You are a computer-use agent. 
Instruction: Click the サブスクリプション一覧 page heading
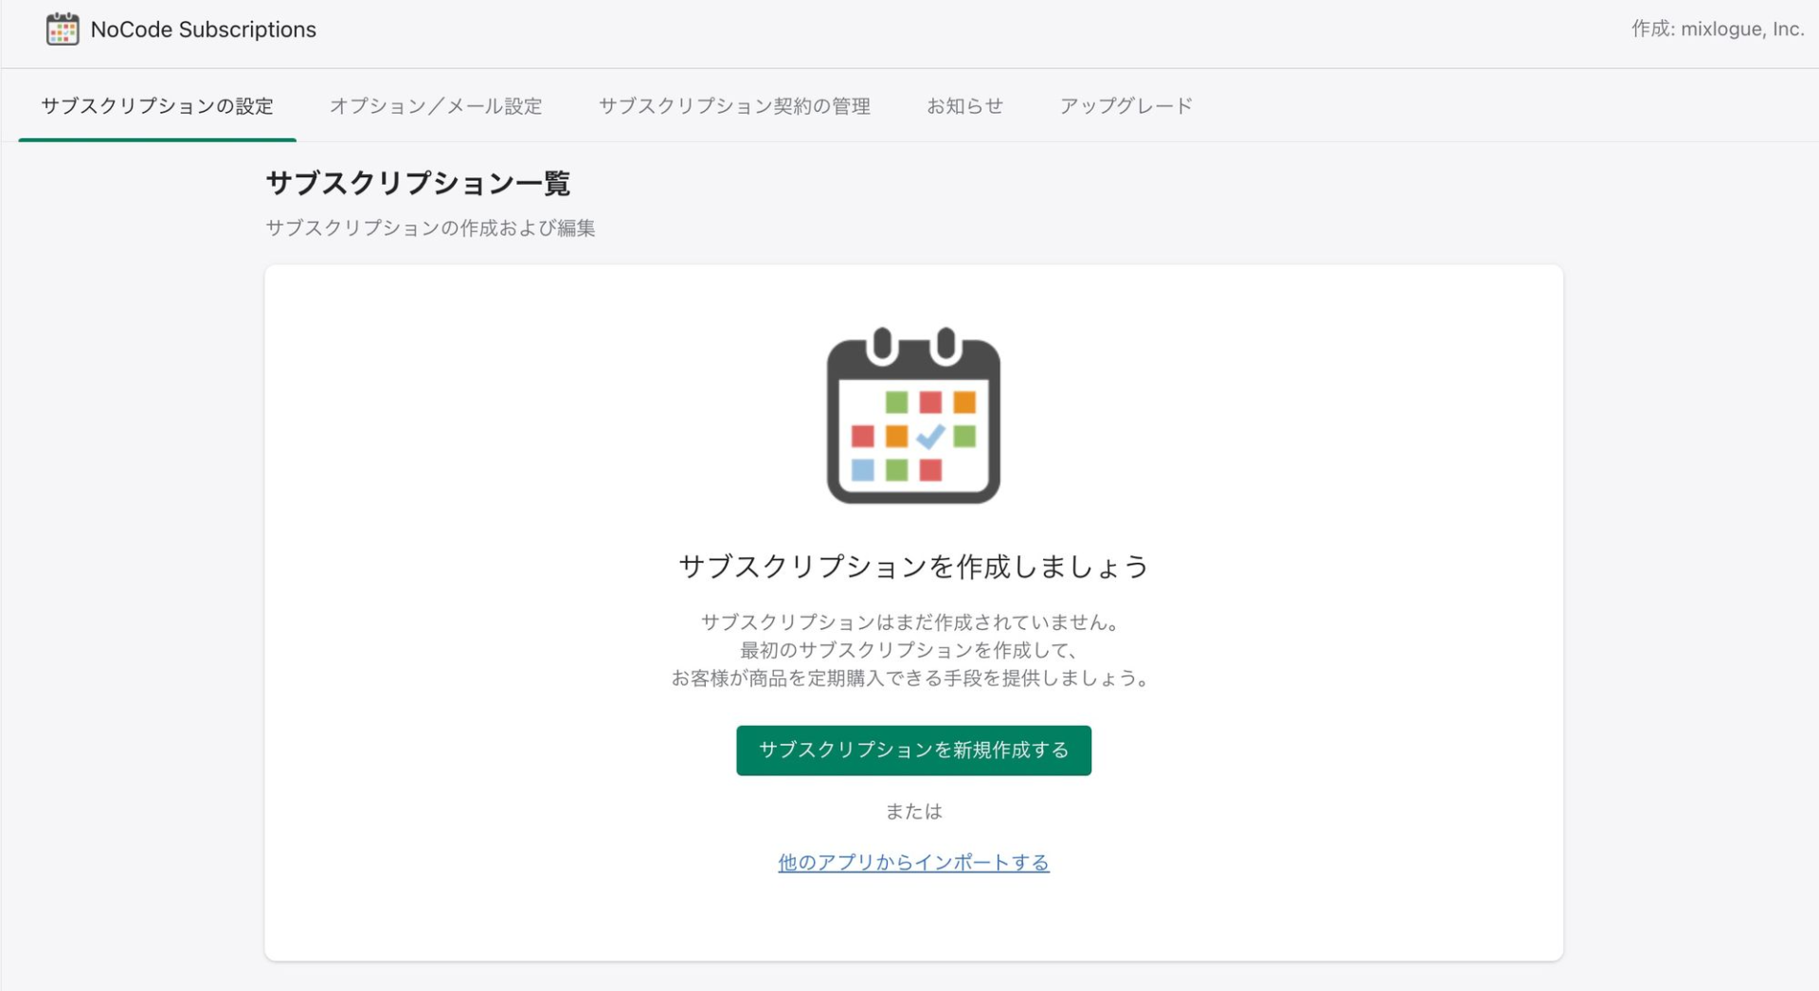419,183
